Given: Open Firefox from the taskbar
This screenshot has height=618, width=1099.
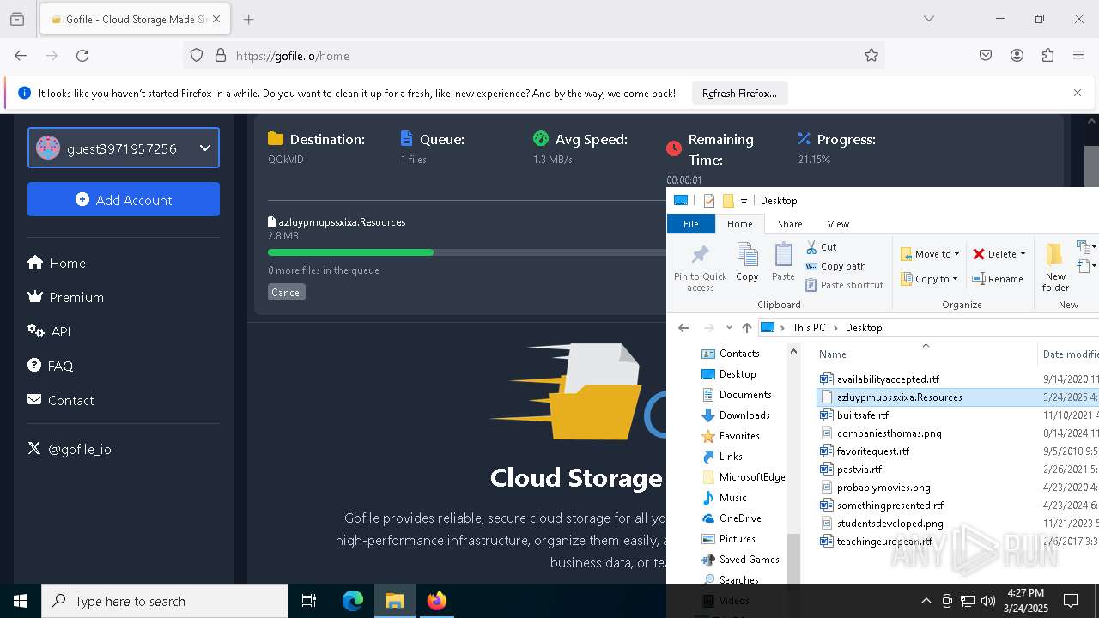Looking at the screenshot, I should [437, 601].
